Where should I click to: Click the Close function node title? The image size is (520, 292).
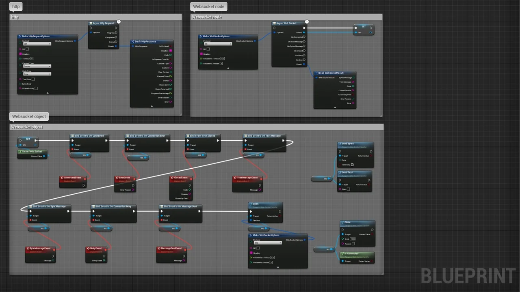click(x=347, y=222)
